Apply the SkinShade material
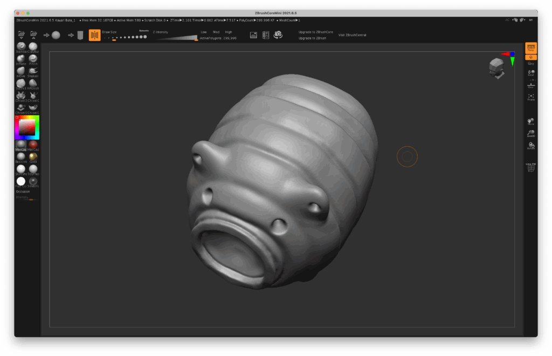Viewport: 552px width, 356px height. (21, 170)
